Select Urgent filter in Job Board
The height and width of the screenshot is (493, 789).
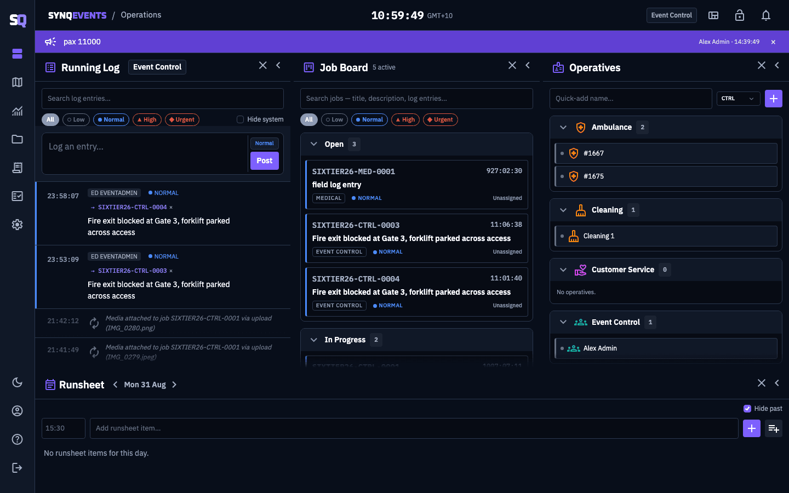(441, 119)
